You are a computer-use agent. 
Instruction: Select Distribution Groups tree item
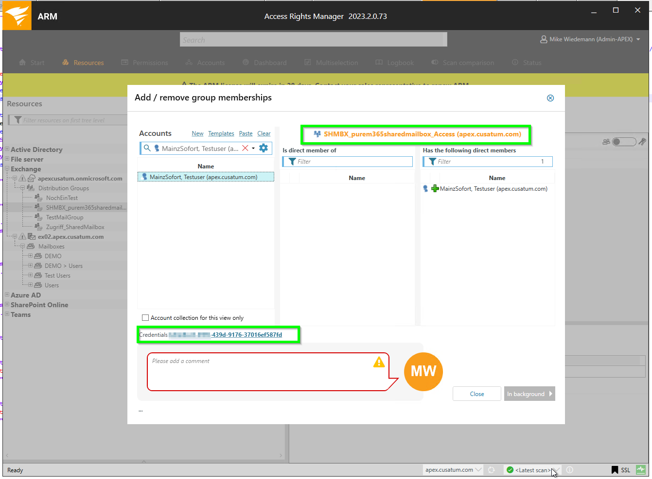64,188
